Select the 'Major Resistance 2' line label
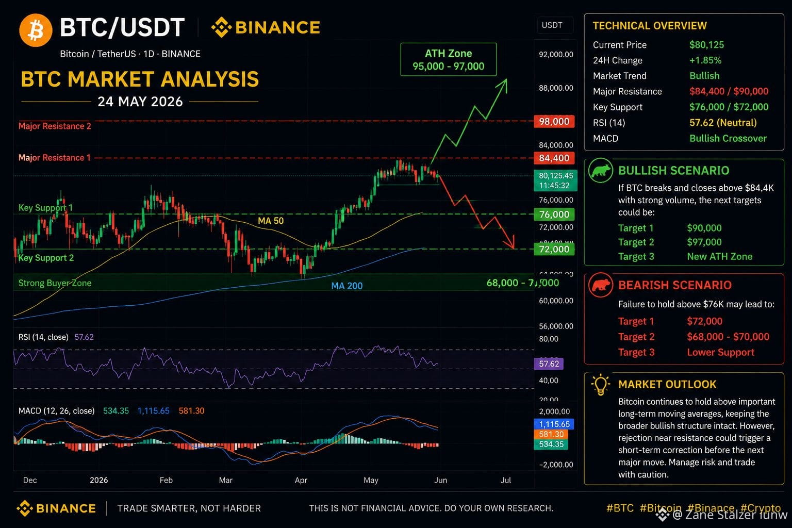The width and height of the screenshot is (792, 528). point(55,126)
